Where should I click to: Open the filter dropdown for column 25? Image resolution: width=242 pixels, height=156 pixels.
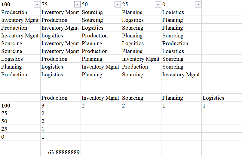[x=158, y=4]
